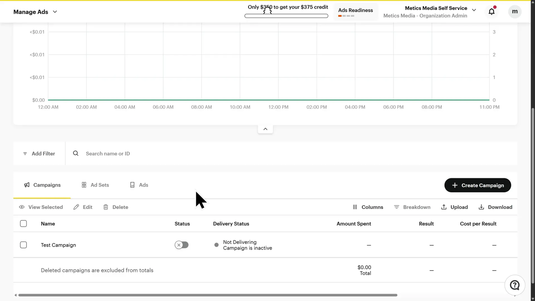Click the Columns bars icon

[355, 207]
